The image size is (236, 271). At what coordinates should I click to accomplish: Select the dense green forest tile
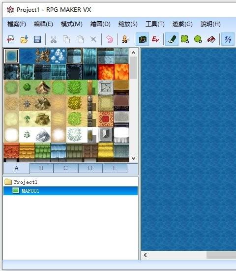click(x=74, y=87)
